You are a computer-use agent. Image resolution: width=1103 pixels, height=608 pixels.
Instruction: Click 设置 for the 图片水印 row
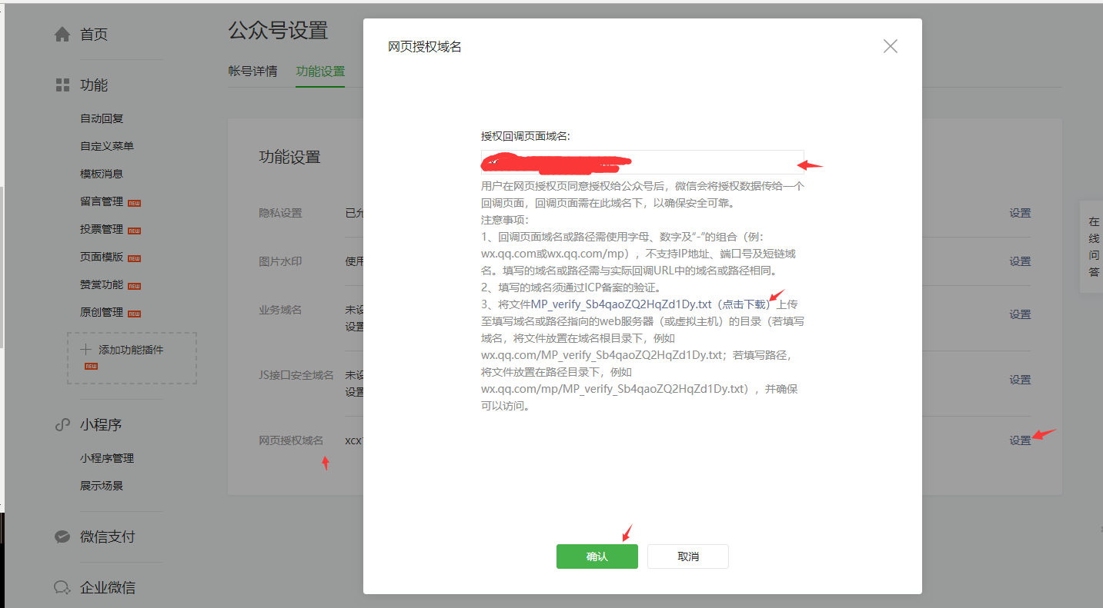coord(1020,261)
